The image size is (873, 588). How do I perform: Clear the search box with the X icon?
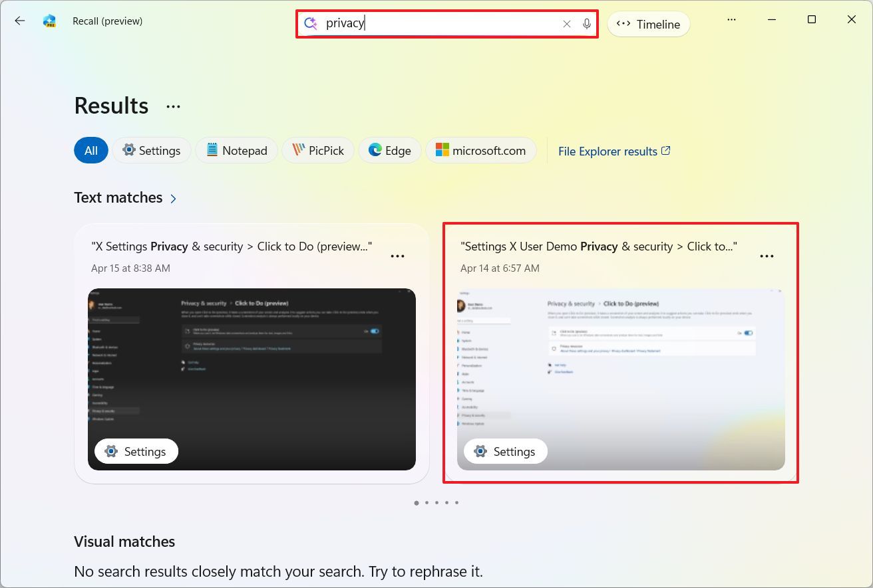coord(566,24)
